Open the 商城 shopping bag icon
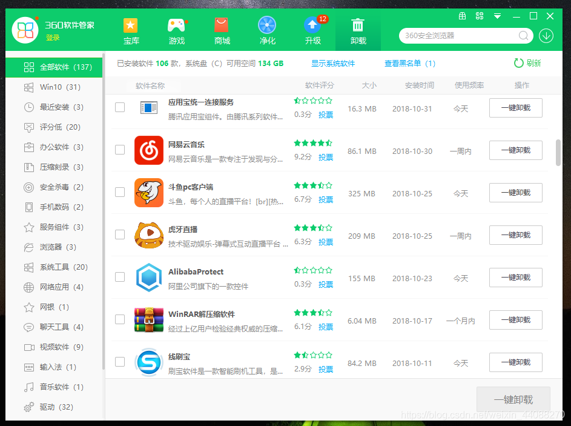The width and height of the screenshot is (571, 426). pyautogui.click(x=222, y=25)
